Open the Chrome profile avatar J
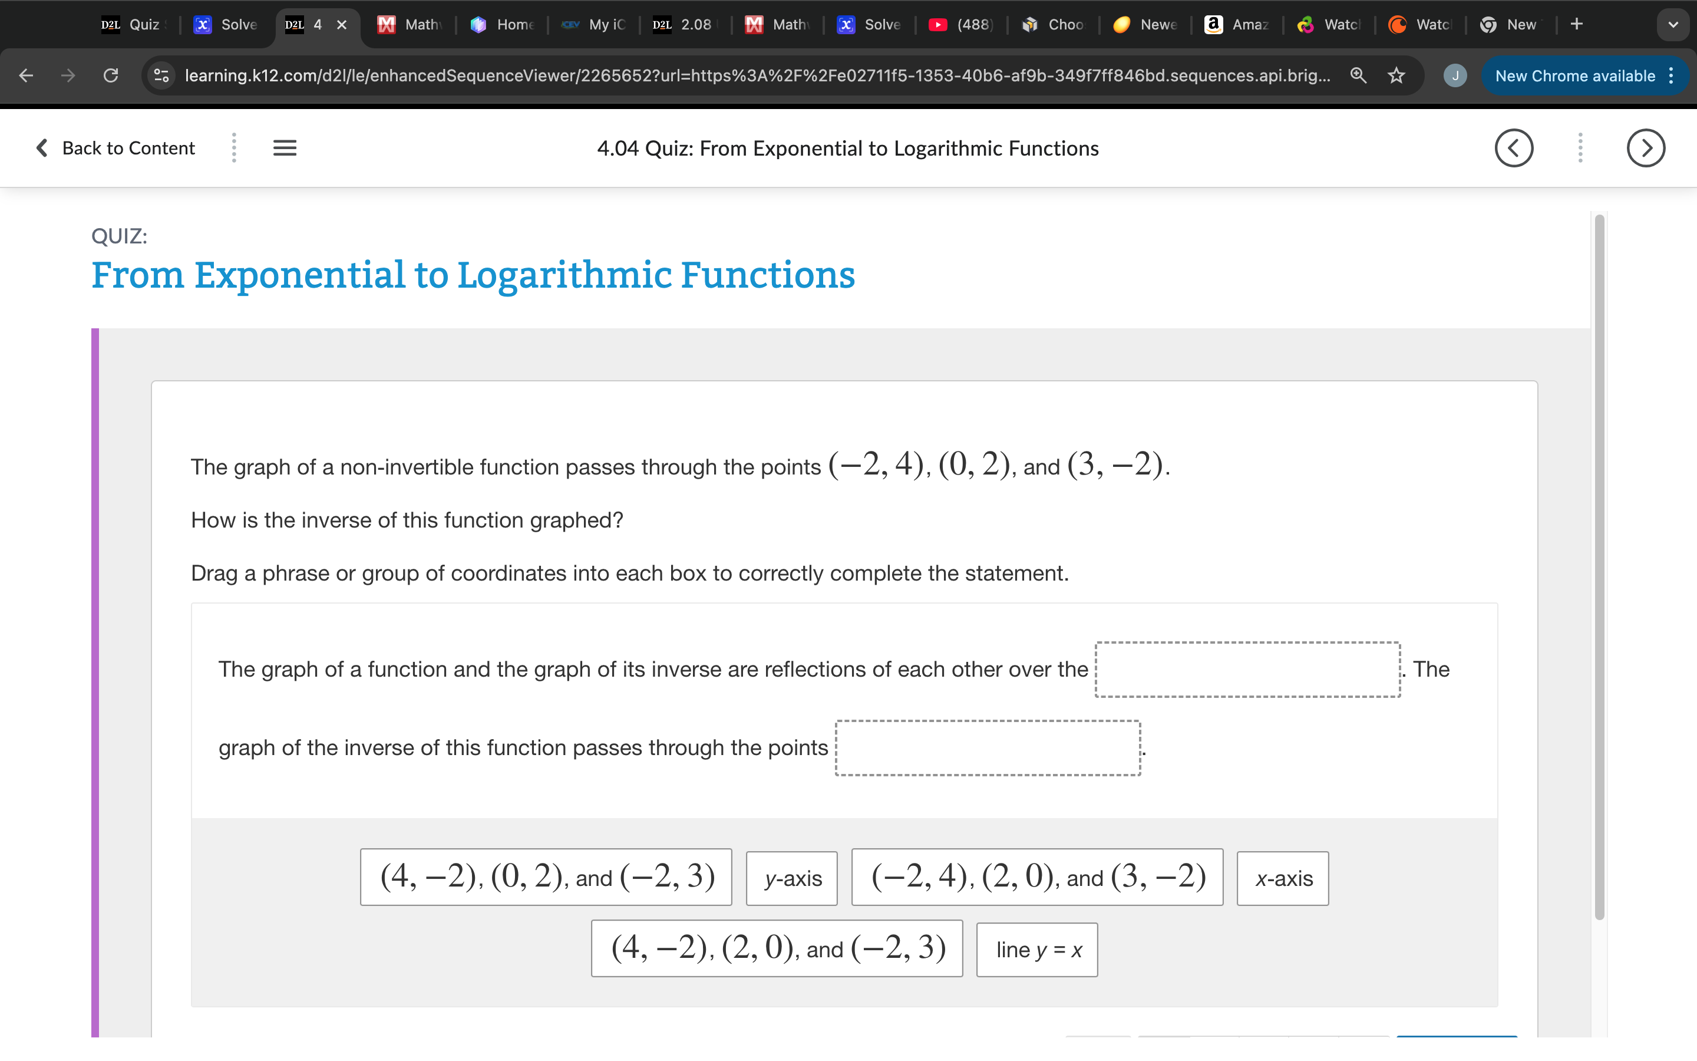The width and height of the screenshot is (1697, 1061). tap(1455, 75)
